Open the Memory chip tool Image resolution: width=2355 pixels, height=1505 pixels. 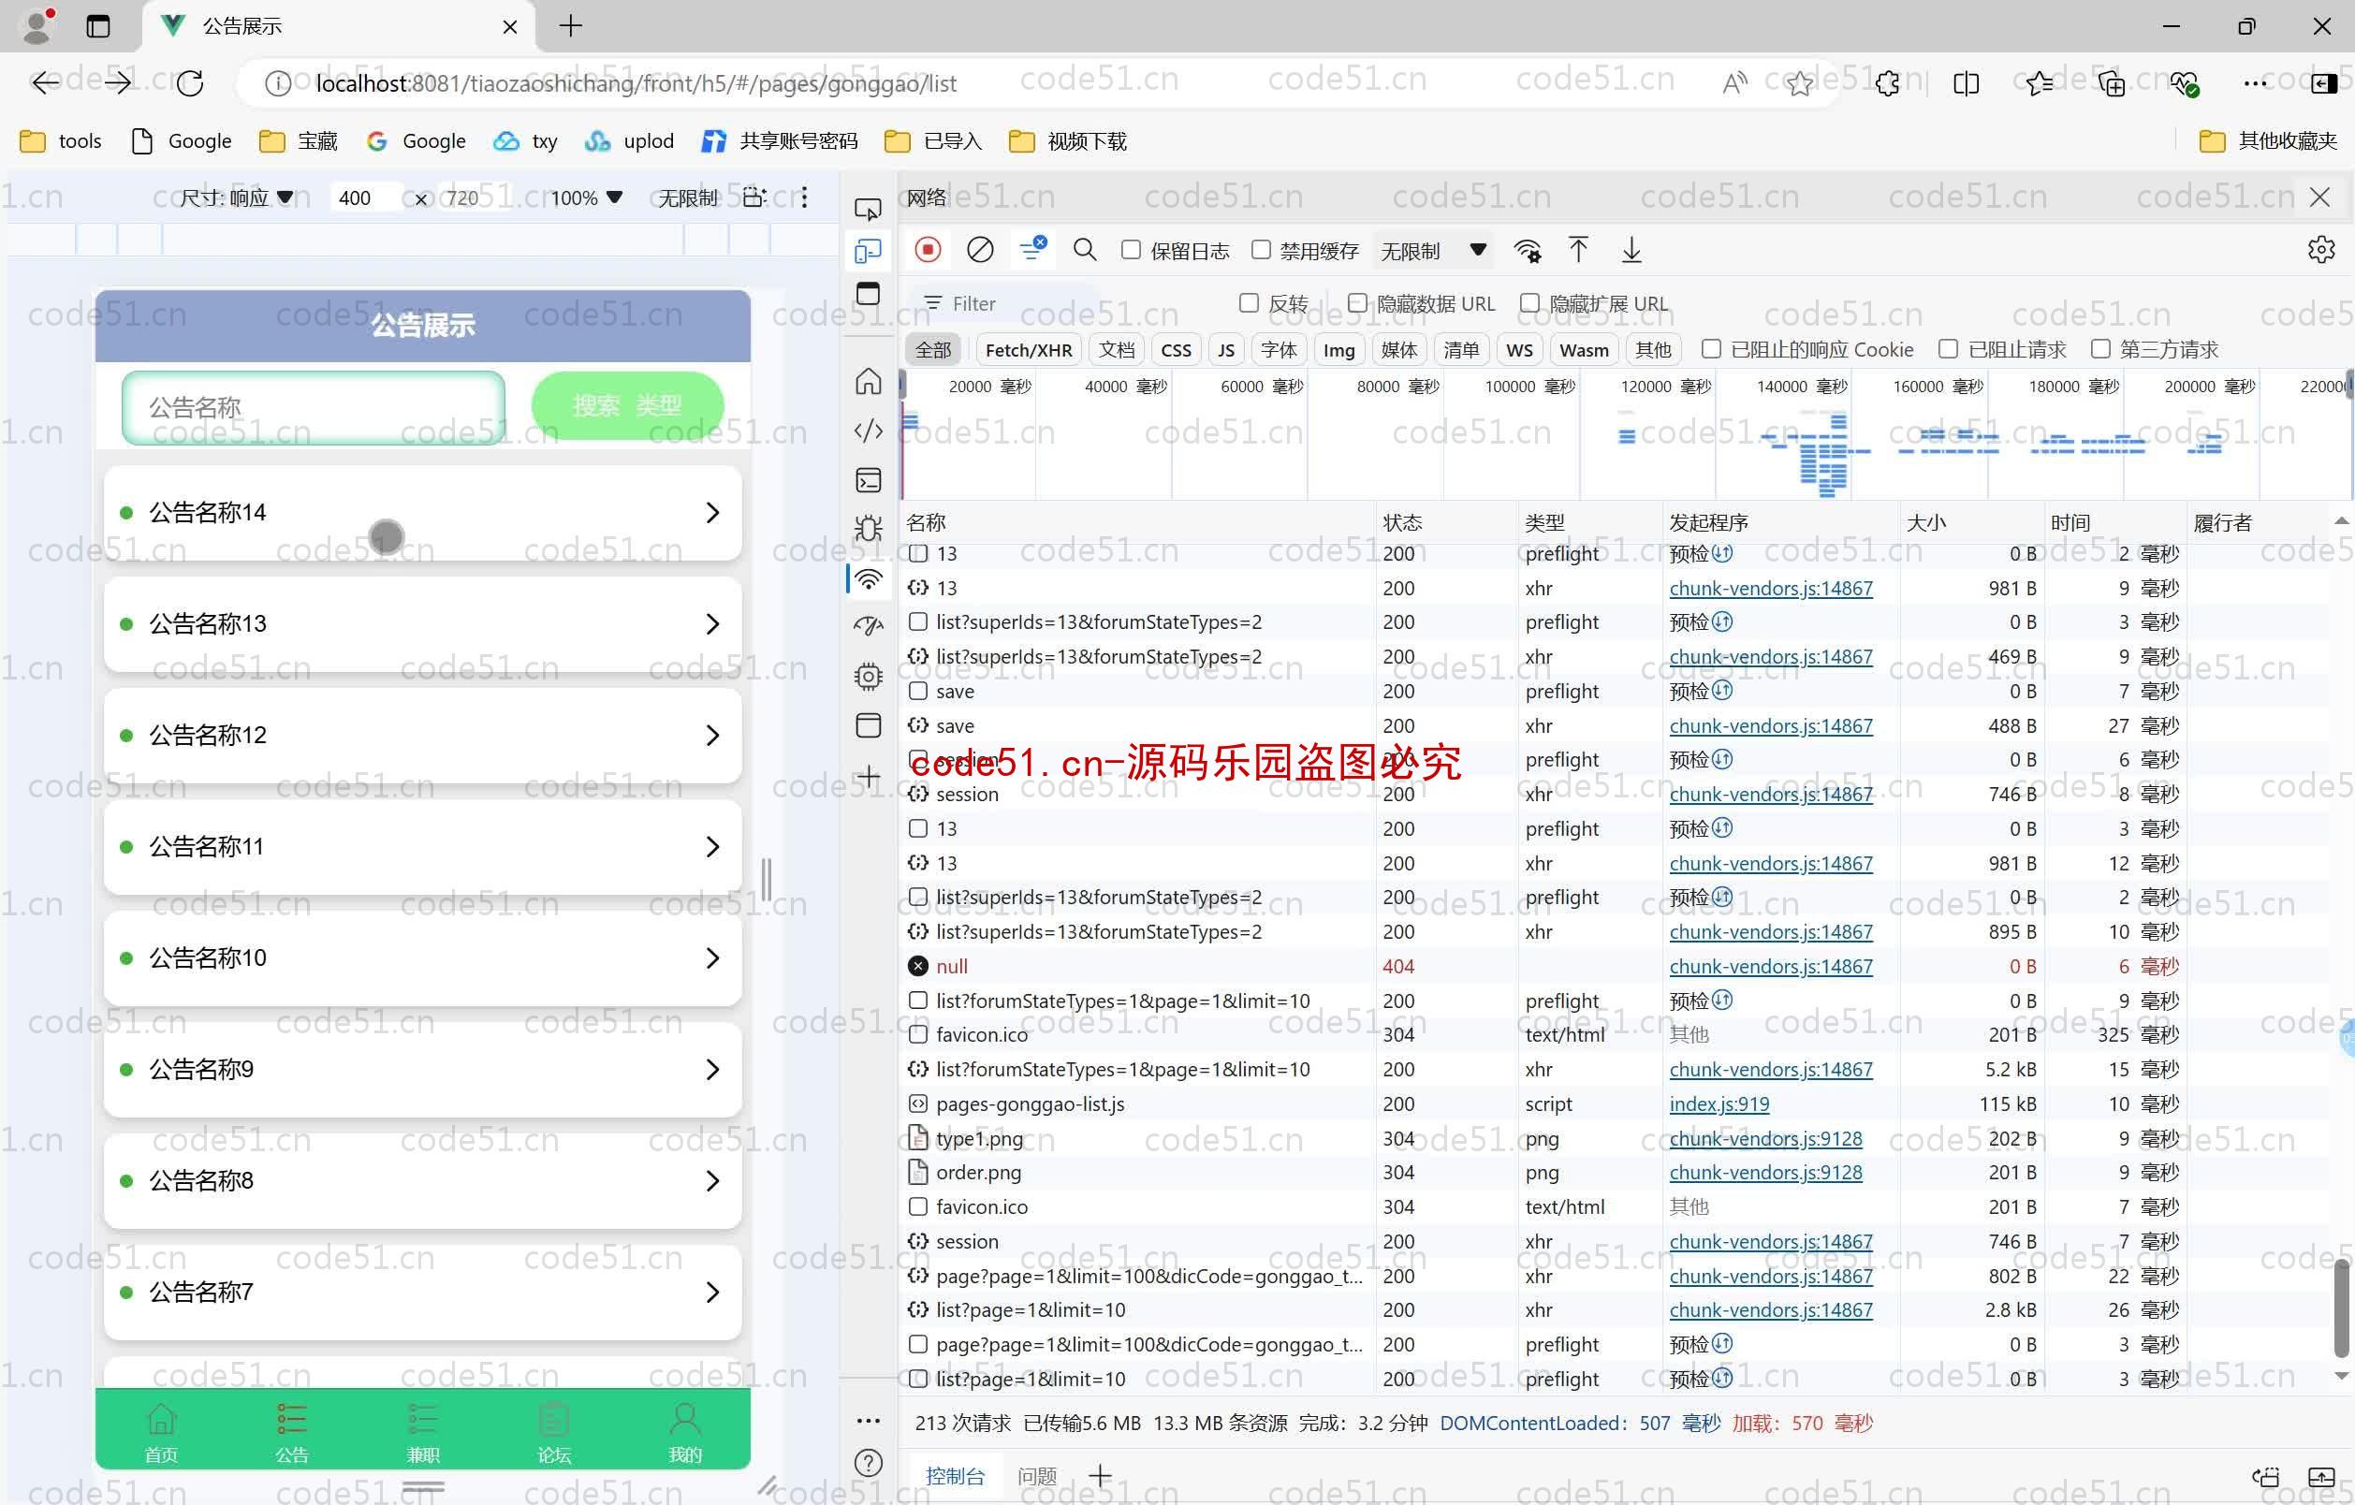[869, 676]
